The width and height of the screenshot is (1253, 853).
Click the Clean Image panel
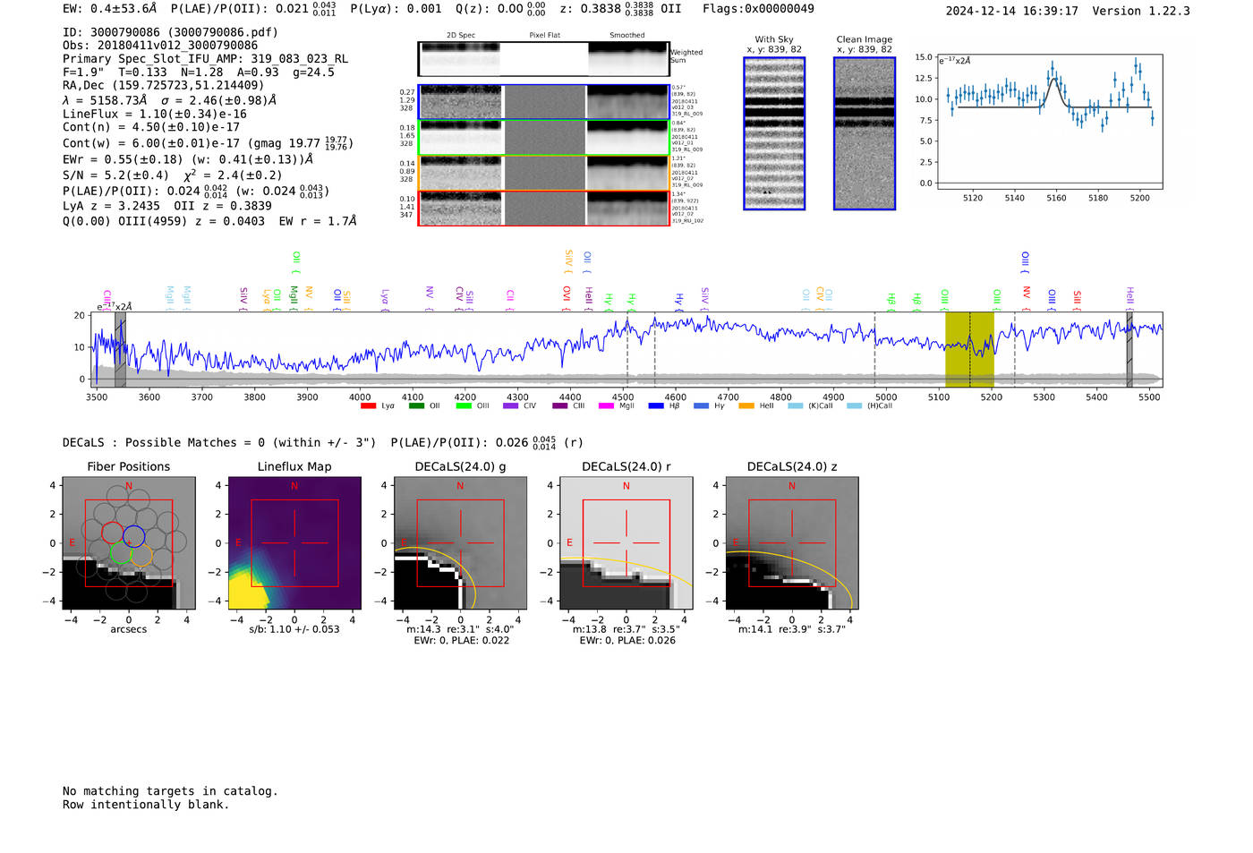865,133
